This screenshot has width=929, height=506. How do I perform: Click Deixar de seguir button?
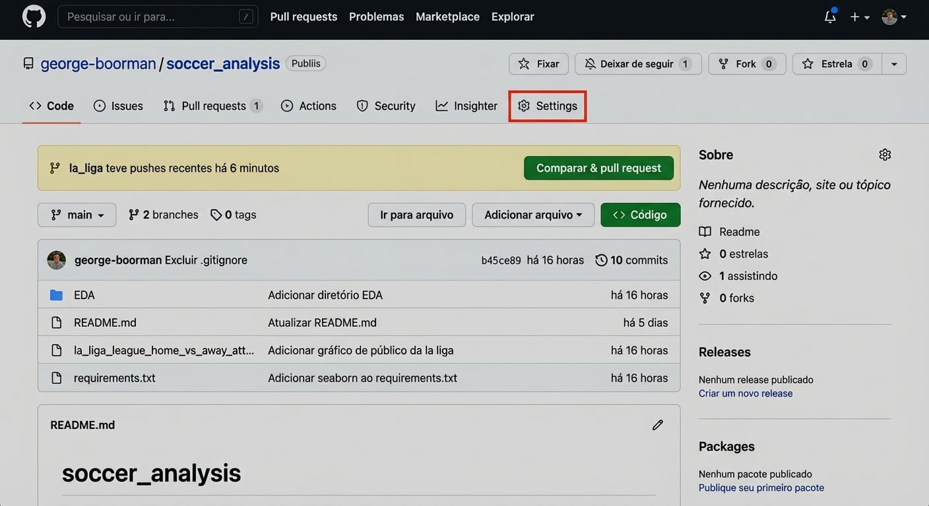638,64
